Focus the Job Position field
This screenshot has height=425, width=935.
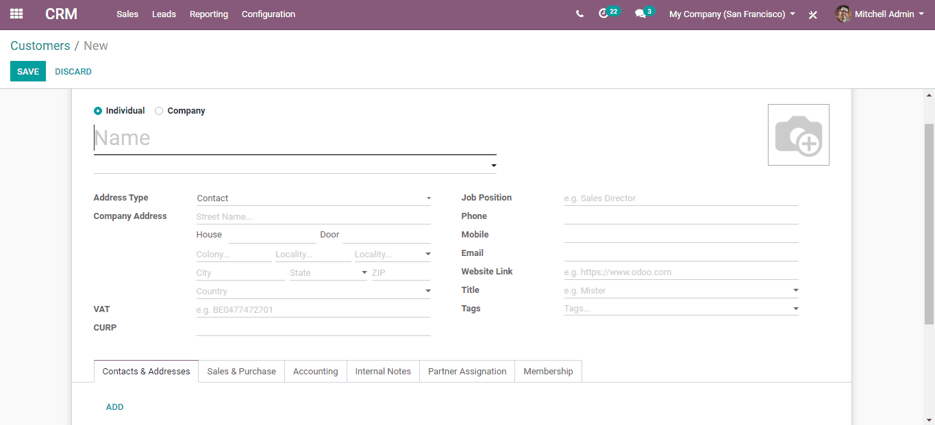tap(682, 198)
